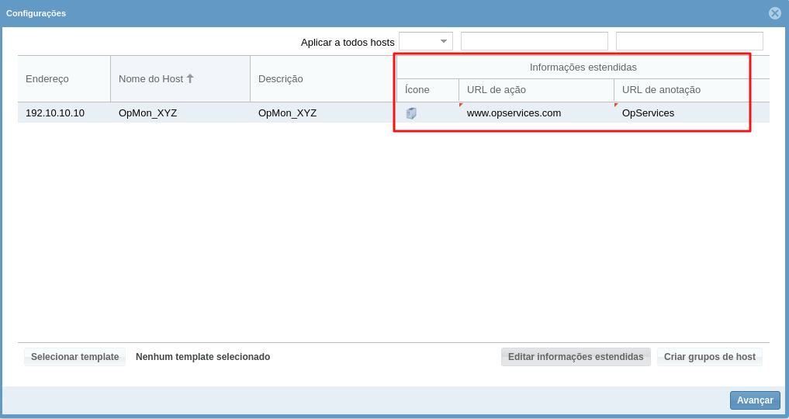Close the Configurações dialog

tap(774, 13)
